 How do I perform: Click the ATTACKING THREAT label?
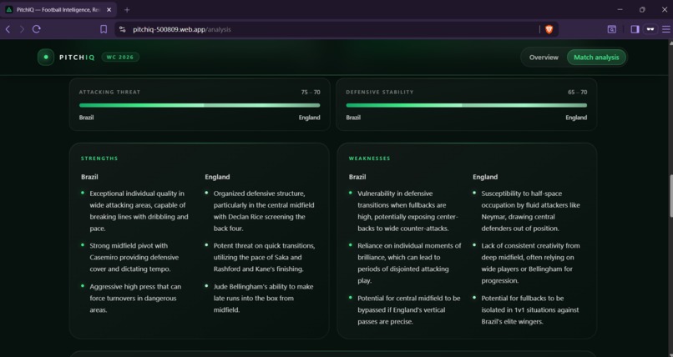(109, 92)
